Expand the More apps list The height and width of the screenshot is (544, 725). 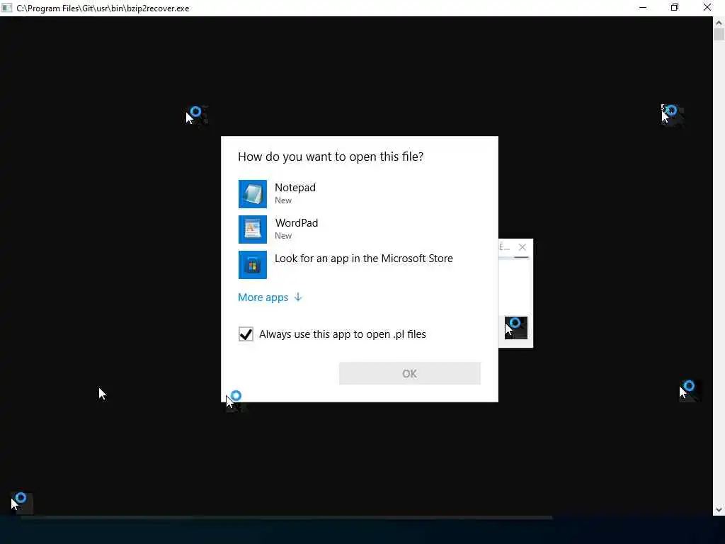(270, 297)
